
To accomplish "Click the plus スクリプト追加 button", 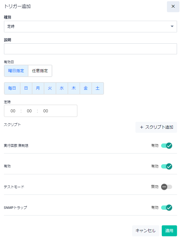I will pos(156,127).
